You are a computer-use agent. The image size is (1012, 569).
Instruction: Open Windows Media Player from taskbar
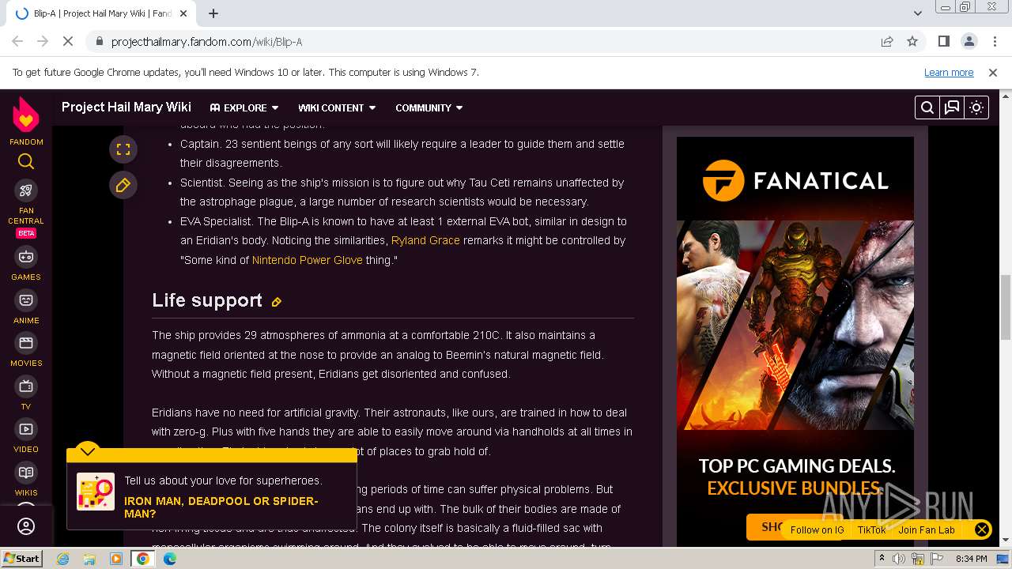[x=116, y=559]
